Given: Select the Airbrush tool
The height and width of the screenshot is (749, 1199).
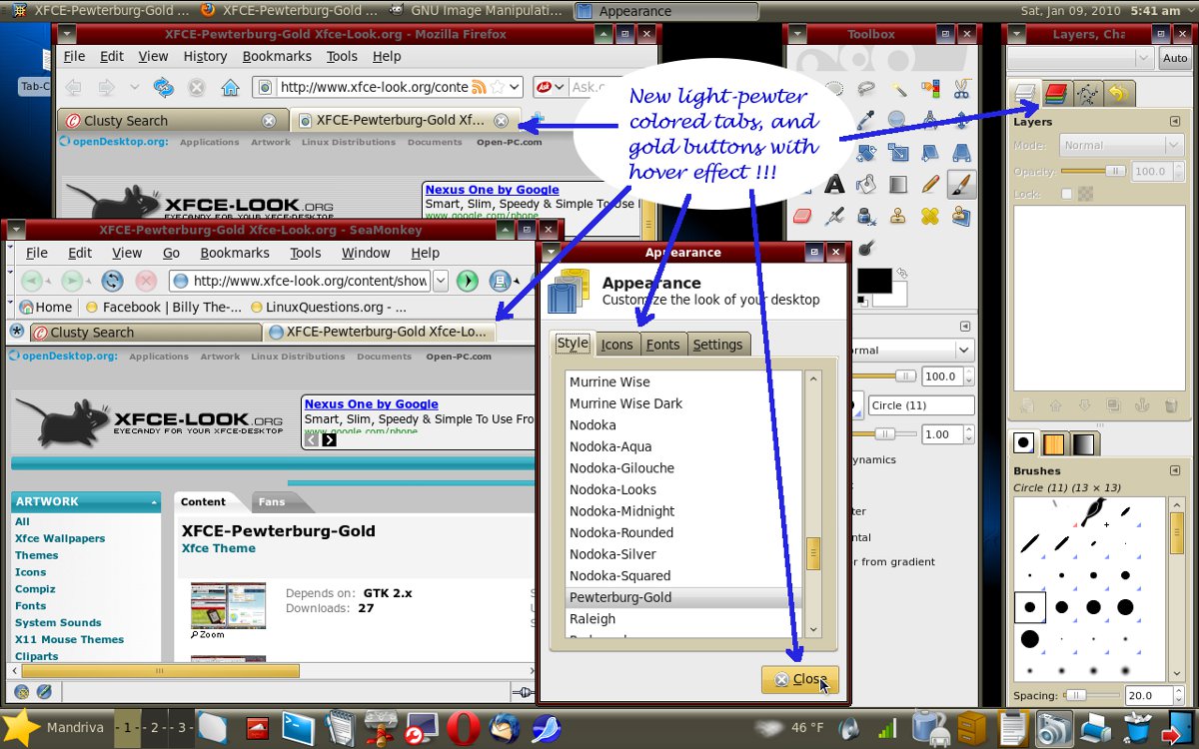Looking at the screenshot, I should click(x=835, y=217).
